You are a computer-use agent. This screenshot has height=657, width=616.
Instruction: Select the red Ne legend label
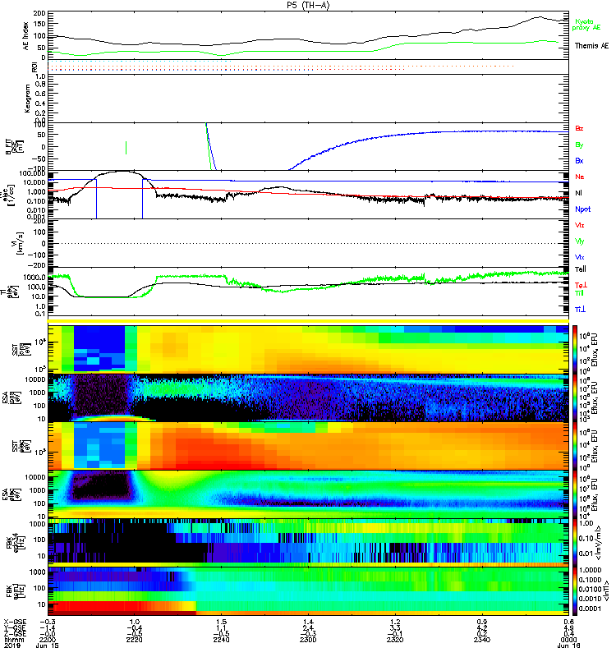tap(579, 177)
